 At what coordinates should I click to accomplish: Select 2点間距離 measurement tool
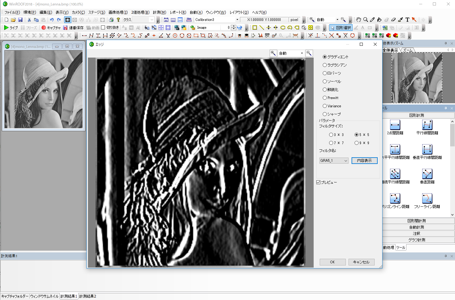pyautogui.click(x=395, y=127)
